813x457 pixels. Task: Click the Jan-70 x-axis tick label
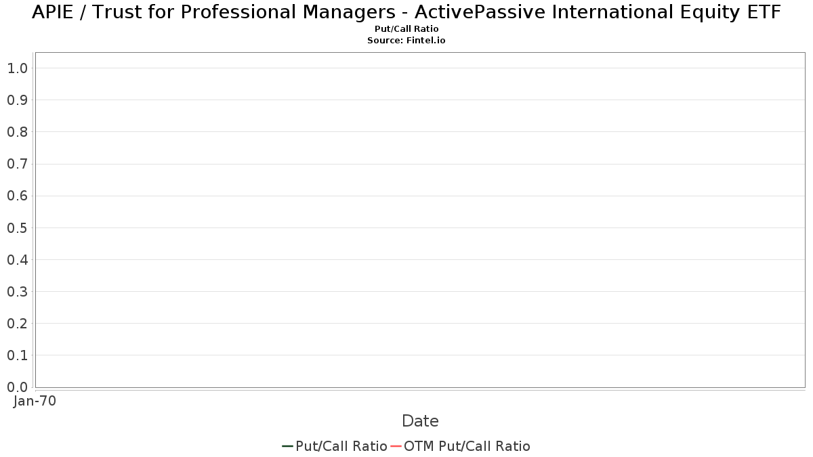(x=35, y=401)
